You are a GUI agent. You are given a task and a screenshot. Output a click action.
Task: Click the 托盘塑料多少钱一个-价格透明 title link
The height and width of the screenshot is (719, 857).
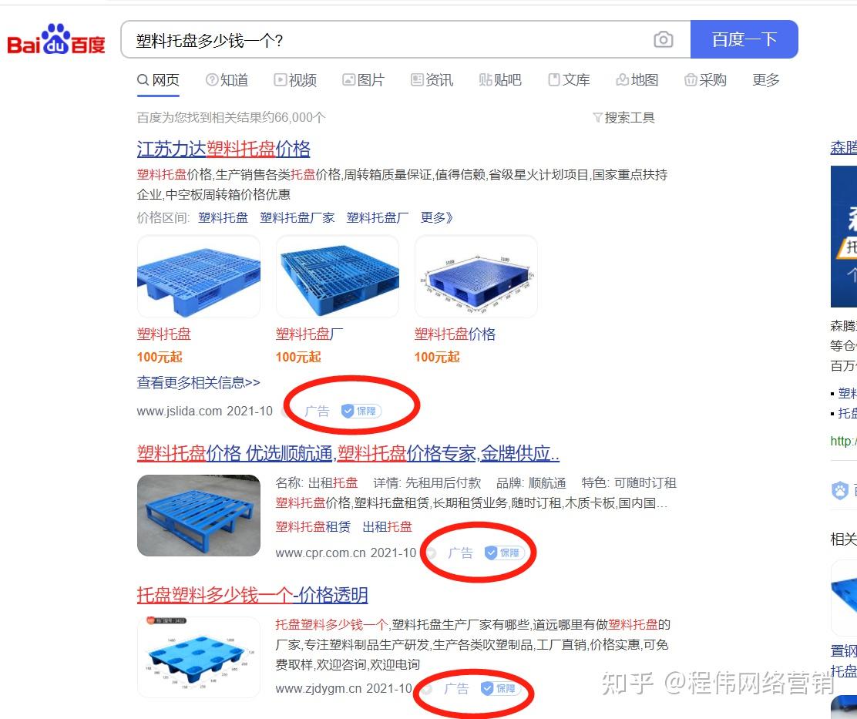pos(252,594)
